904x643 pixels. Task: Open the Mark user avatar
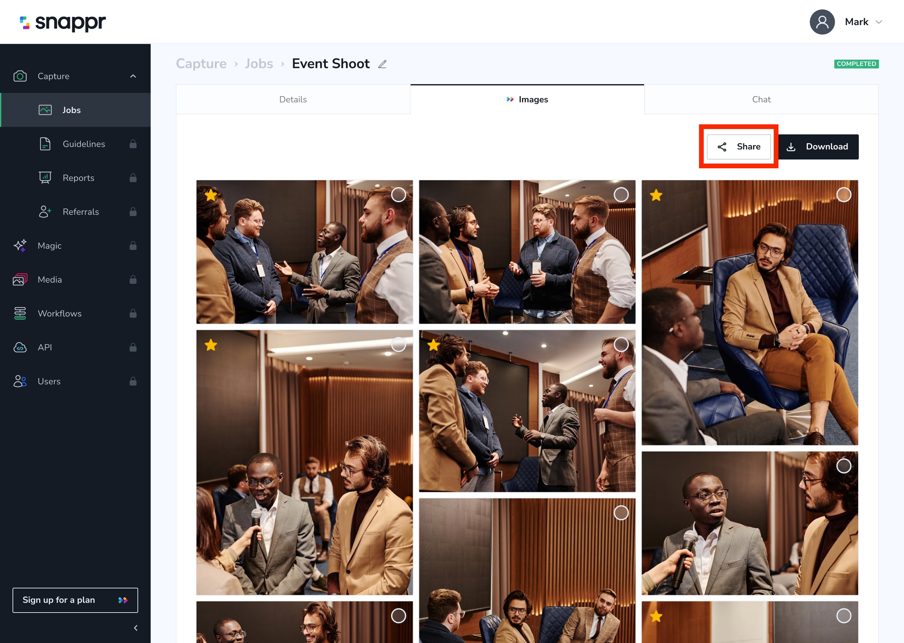point(822,22)
